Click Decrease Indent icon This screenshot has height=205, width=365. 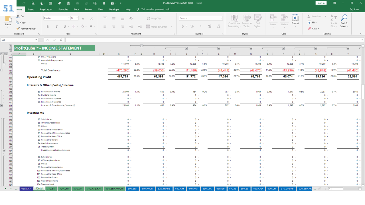131,27
